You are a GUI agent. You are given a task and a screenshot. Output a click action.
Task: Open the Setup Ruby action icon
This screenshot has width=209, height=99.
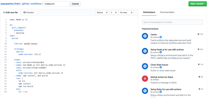[145, 91]
